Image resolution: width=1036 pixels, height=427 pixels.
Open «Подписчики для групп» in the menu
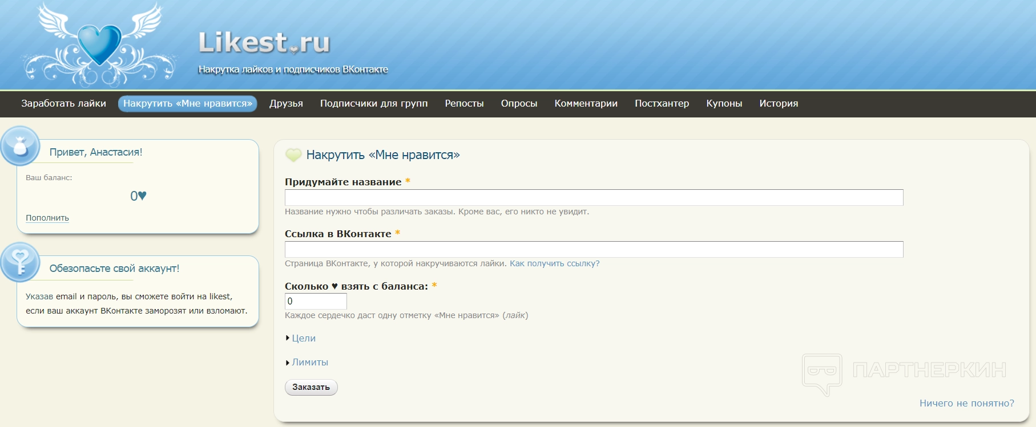(x=374, y=103)
